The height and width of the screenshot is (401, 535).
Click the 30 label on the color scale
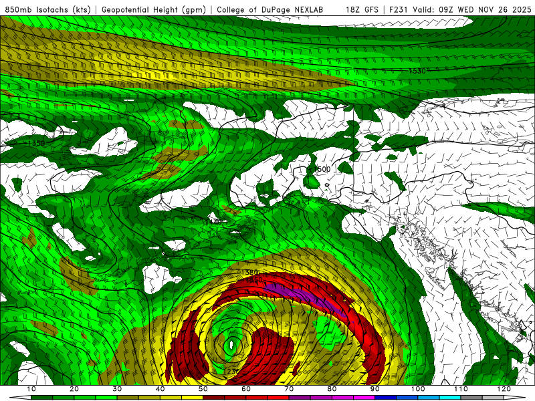(x=117, y=389)
